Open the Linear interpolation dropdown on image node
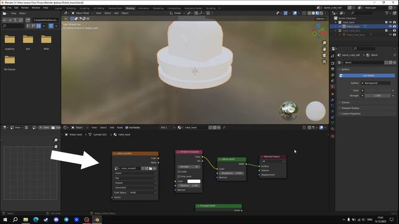Viewport: 399px width, 224px height. tap(135, 173)
